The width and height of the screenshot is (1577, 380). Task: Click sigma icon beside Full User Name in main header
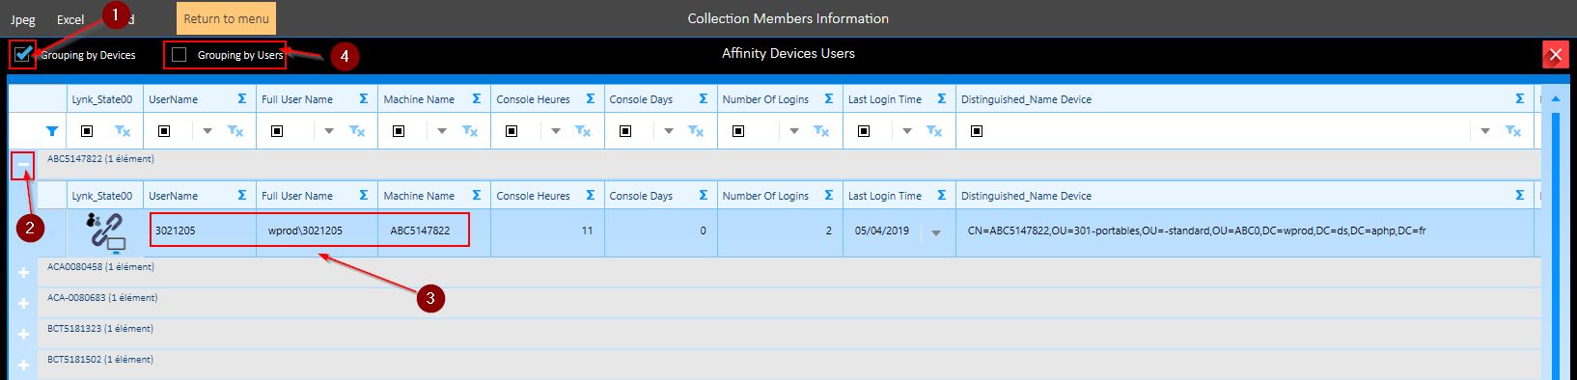tap(364, 99)
